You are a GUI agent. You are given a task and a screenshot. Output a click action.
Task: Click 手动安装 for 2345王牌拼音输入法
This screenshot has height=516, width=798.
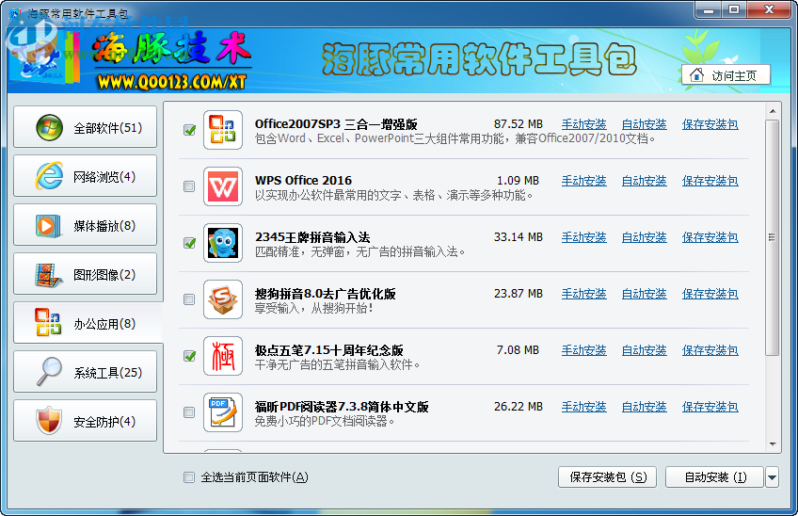click(583, 237)
